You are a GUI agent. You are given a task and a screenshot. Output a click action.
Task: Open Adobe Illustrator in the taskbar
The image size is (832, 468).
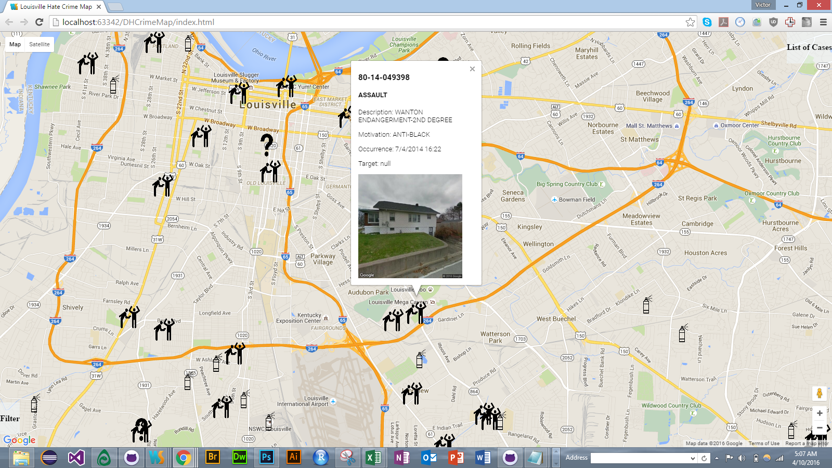[x=293, y=457]
